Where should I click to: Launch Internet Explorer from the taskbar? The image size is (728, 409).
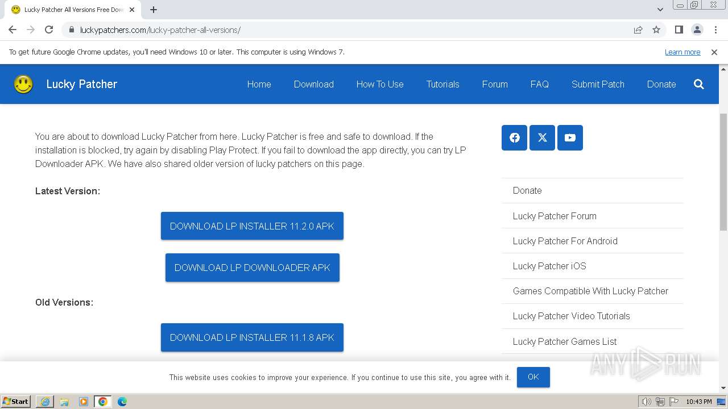point(45,401)
